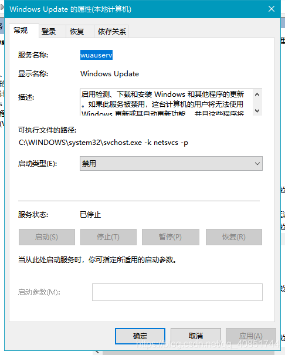The image size is (285, 355).
Task: Click the 应用(A) button
Action: click(250, 336)
